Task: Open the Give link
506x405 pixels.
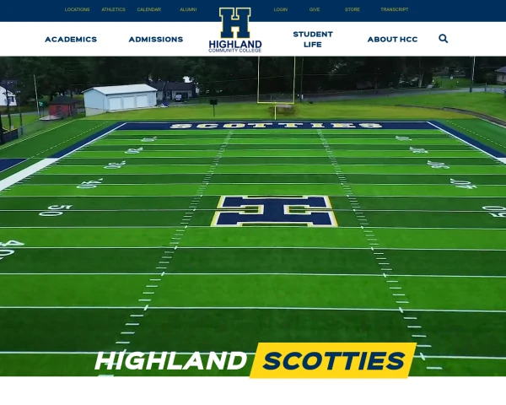Action: 315,9
